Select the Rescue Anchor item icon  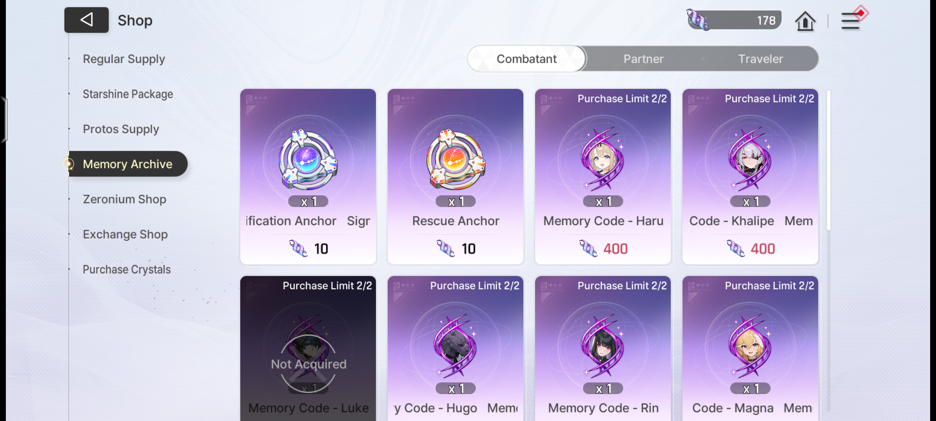coord(456,159)
